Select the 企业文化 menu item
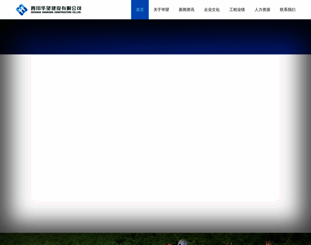Image resolution: width=311 pixels, height=245 pixels. pyautogui.click(x=212, y=10)
